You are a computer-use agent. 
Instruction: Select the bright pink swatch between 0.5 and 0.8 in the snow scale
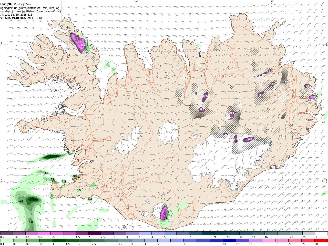tap(44, 233)
